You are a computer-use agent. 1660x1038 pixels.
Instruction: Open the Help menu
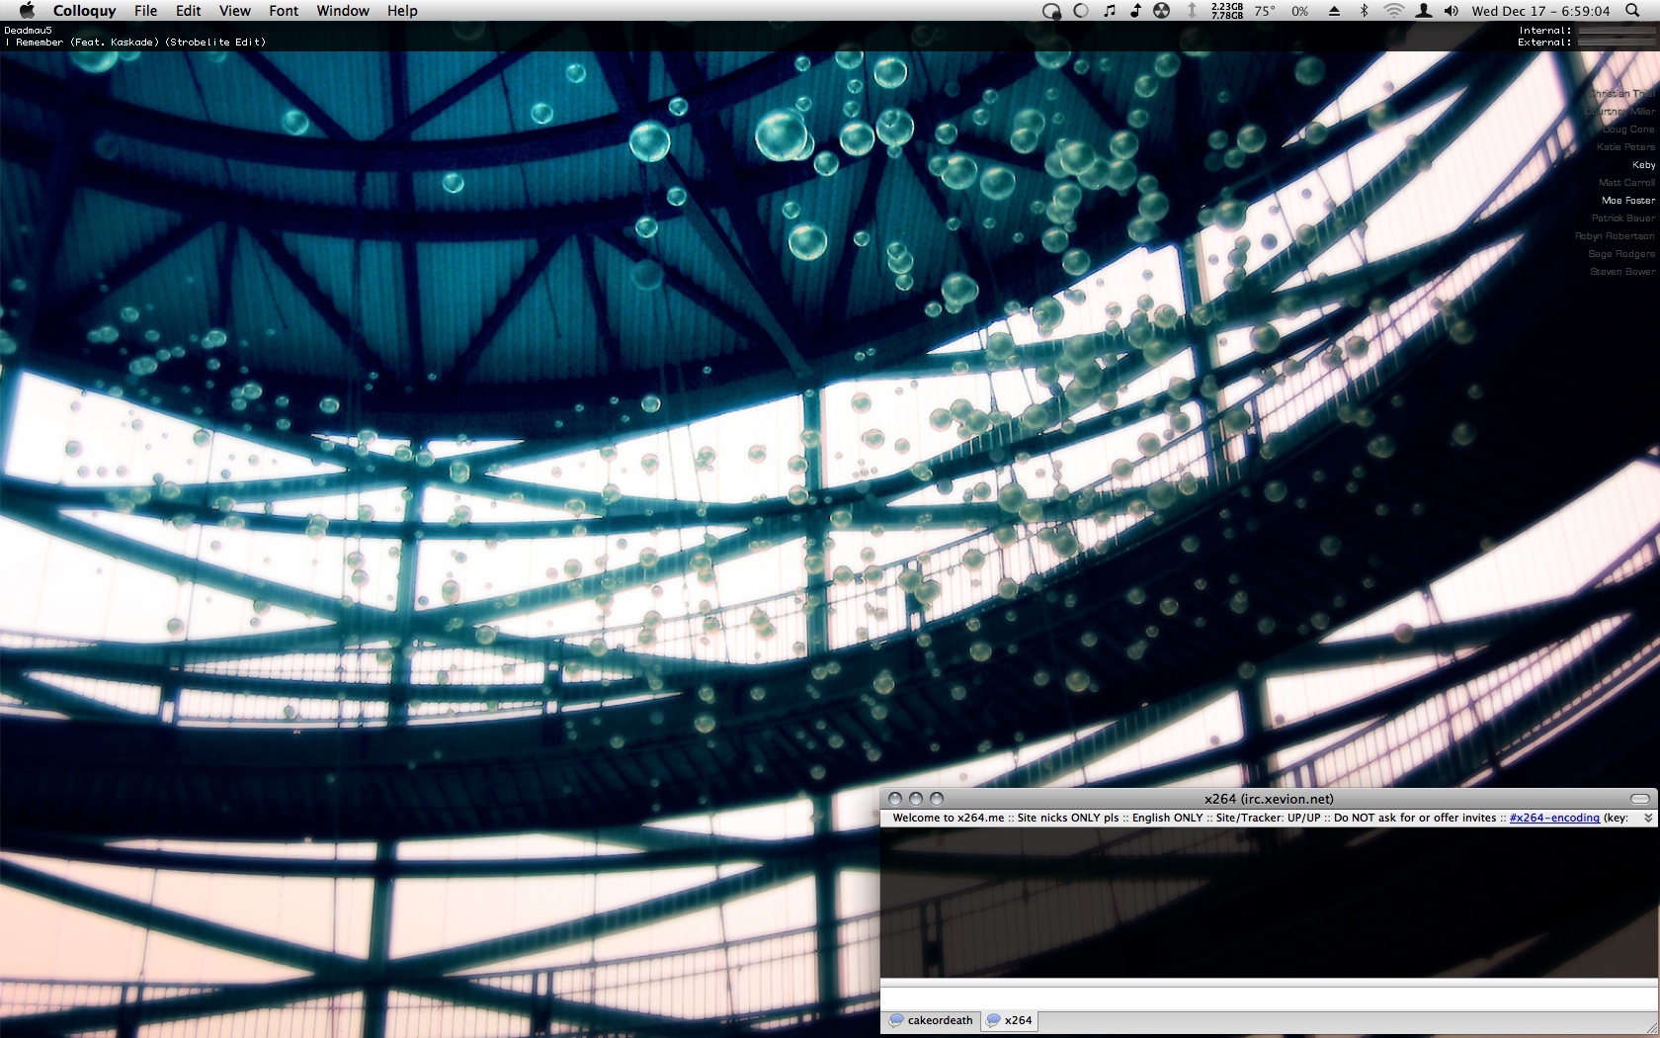tap(402, 11)
